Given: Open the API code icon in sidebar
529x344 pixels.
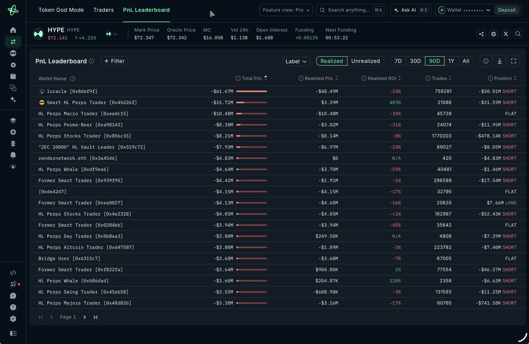Looking at the screenshot, I should [x=13, y=273].
